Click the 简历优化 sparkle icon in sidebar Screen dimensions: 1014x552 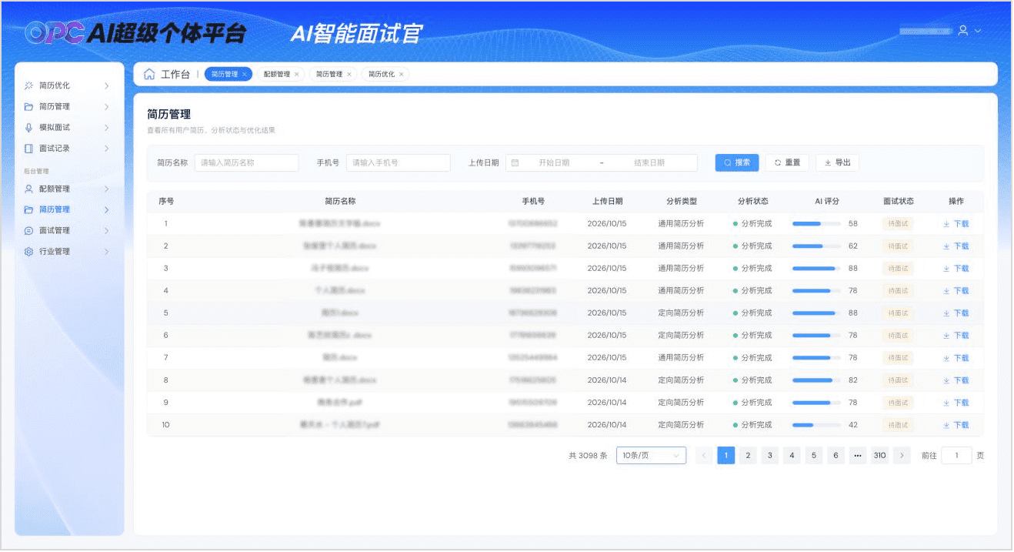[x=28, y=85]
